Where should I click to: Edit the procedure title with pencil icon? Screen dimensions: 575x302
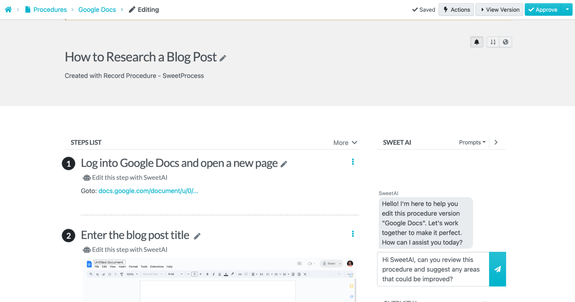point(223,58)
